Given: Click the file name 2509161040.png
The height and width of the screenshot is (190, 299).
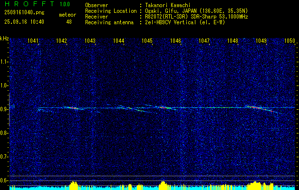Looking at the screenshot, I should 24,13.
